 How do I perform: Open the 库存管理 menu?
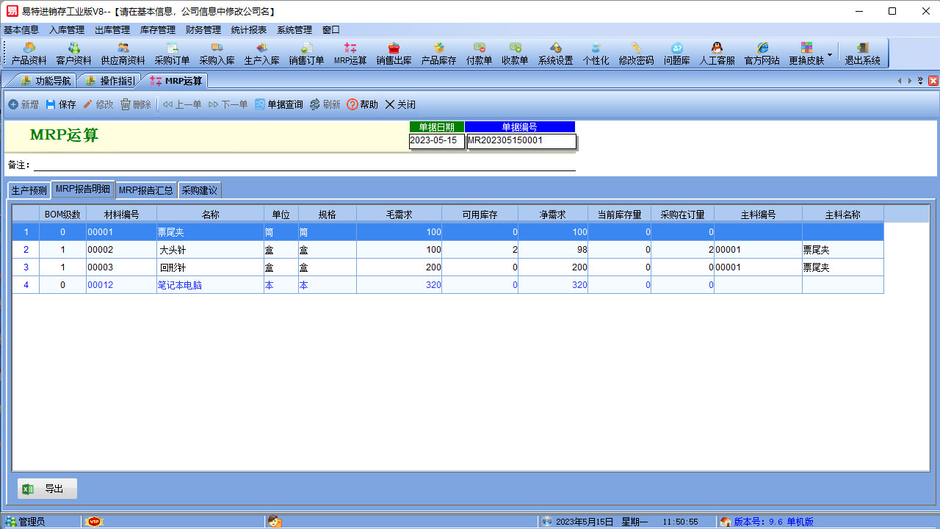157,30
